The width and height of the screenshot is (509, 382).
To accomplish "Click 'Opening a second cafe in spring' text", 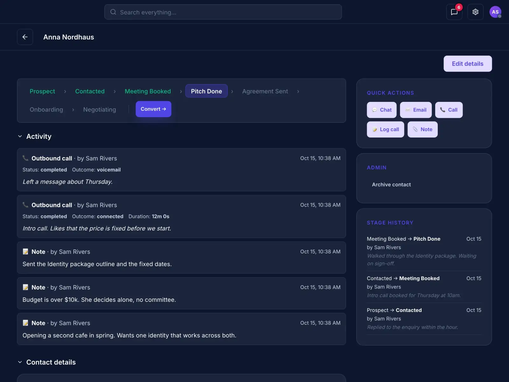I will pyautogui.click(x=129, y=336).
